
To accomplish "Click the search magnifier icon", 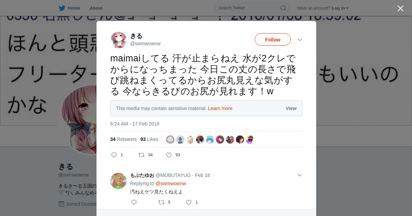I will pyautogui.click(x=283, y=8).
